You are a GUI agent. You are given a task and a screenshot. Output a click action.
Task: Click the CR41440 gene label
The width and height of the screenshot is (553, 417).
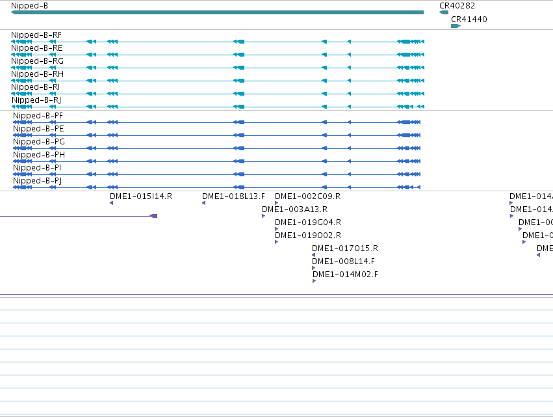tap(469, 19)
